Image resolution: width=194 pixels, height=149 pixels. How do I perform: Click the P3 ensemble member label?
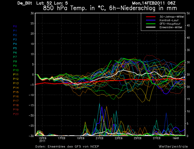15,40
